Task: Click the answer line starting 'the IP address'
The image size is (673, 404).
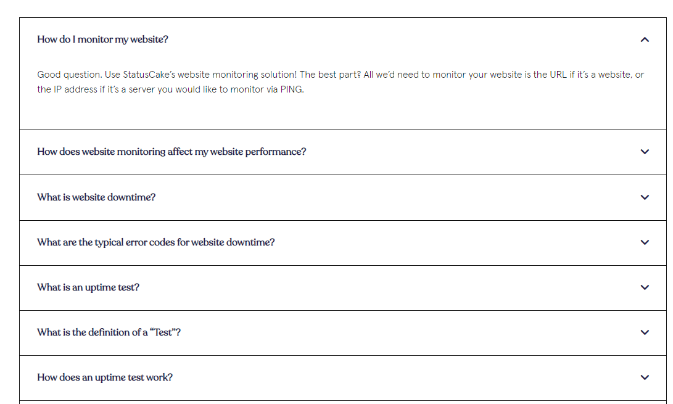Action: pyautogui.click(x=170, y=89)
